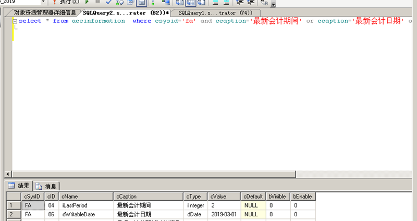Select the highlighted results to grid icon
Screen dimensions: 417x221
(191, 3)
